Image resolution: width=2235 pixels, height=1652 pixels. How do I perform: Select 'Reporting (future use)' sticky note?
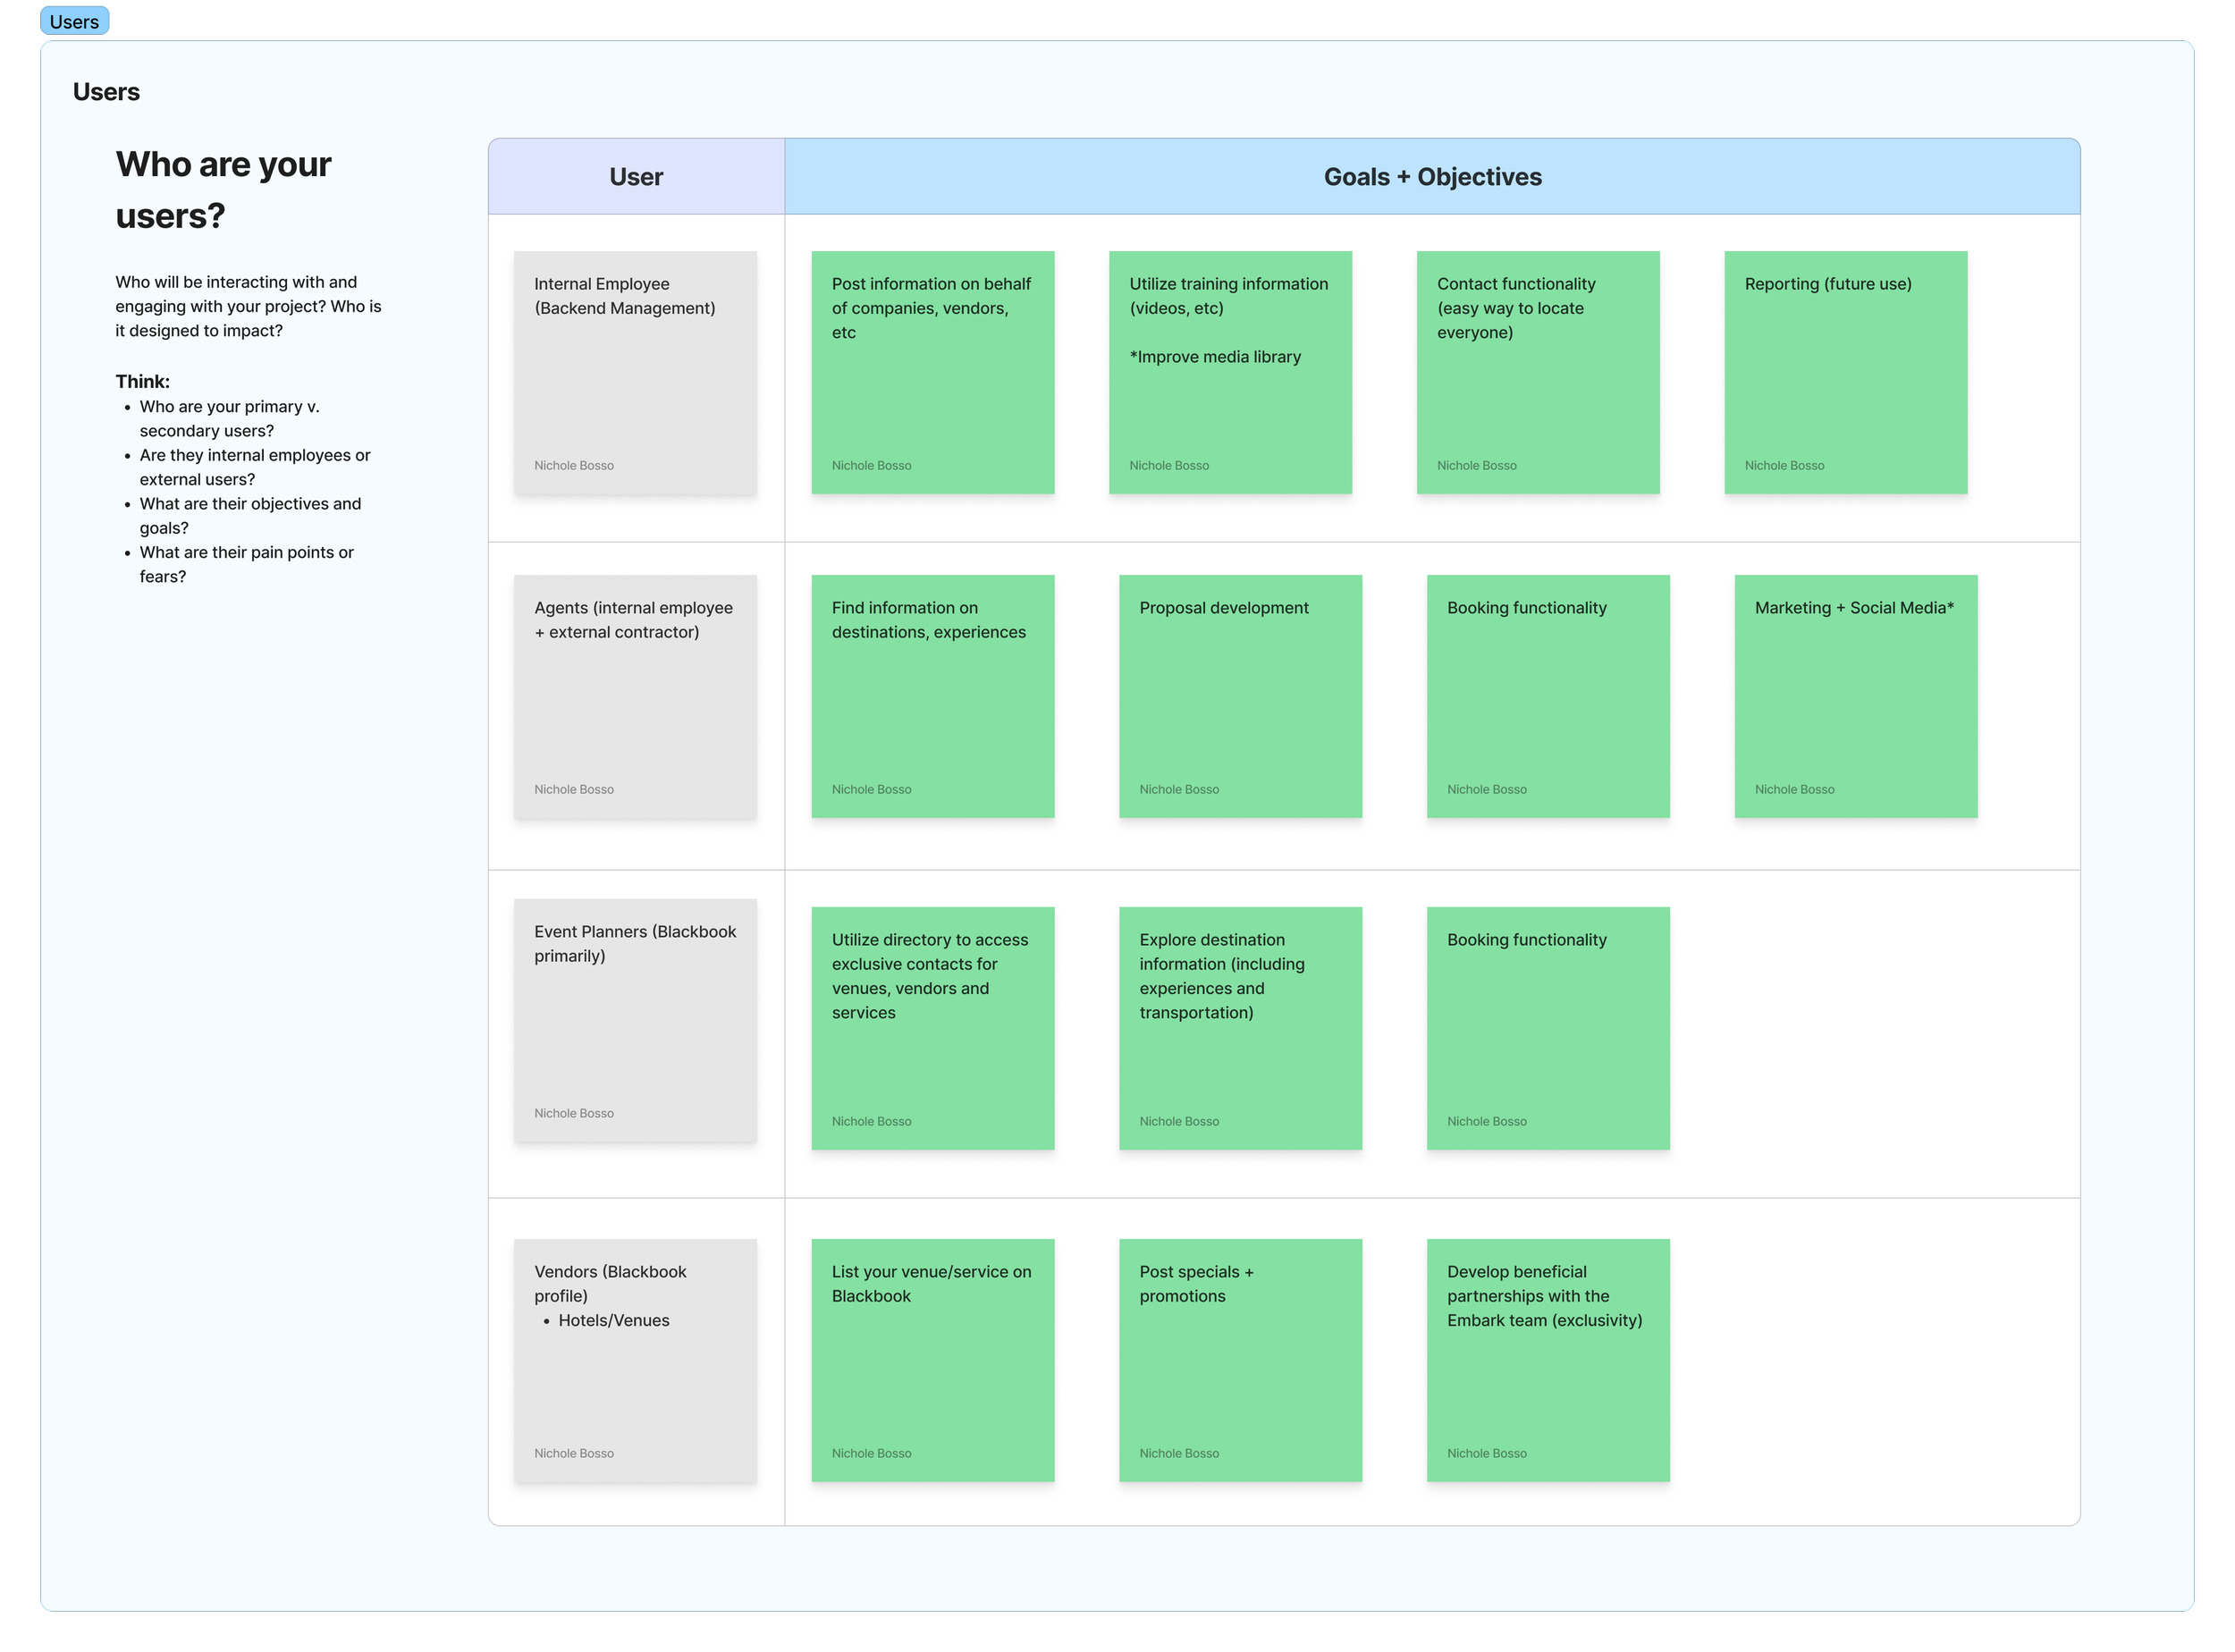1845,372
